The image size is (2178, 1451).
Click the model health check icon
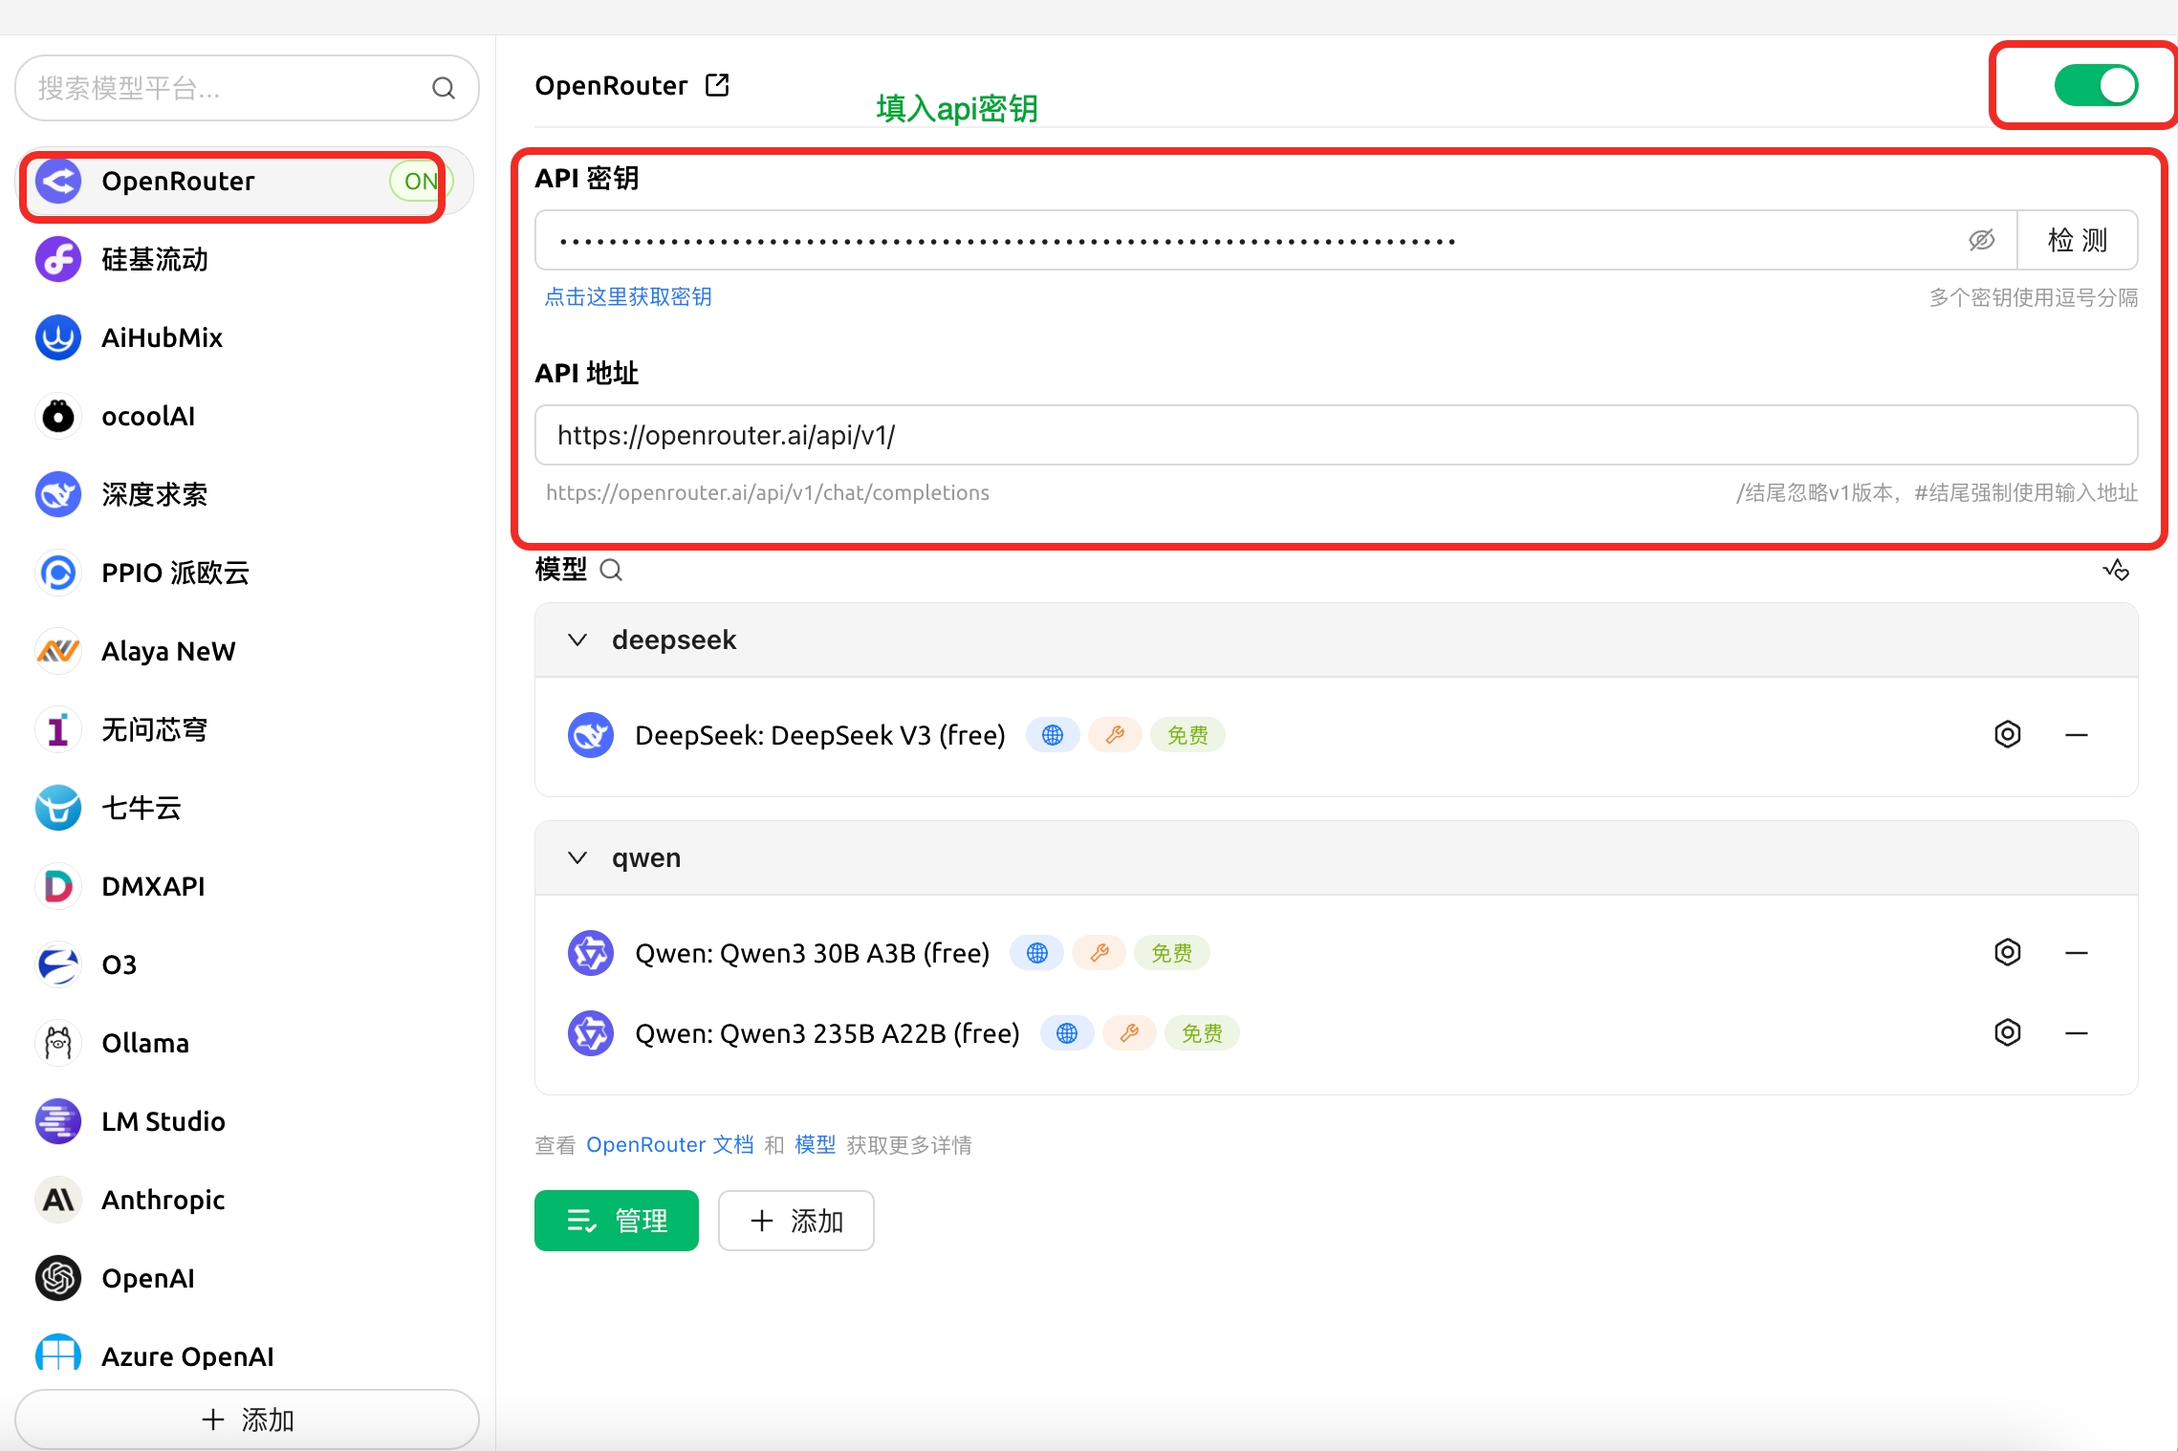click(2115, 571)
